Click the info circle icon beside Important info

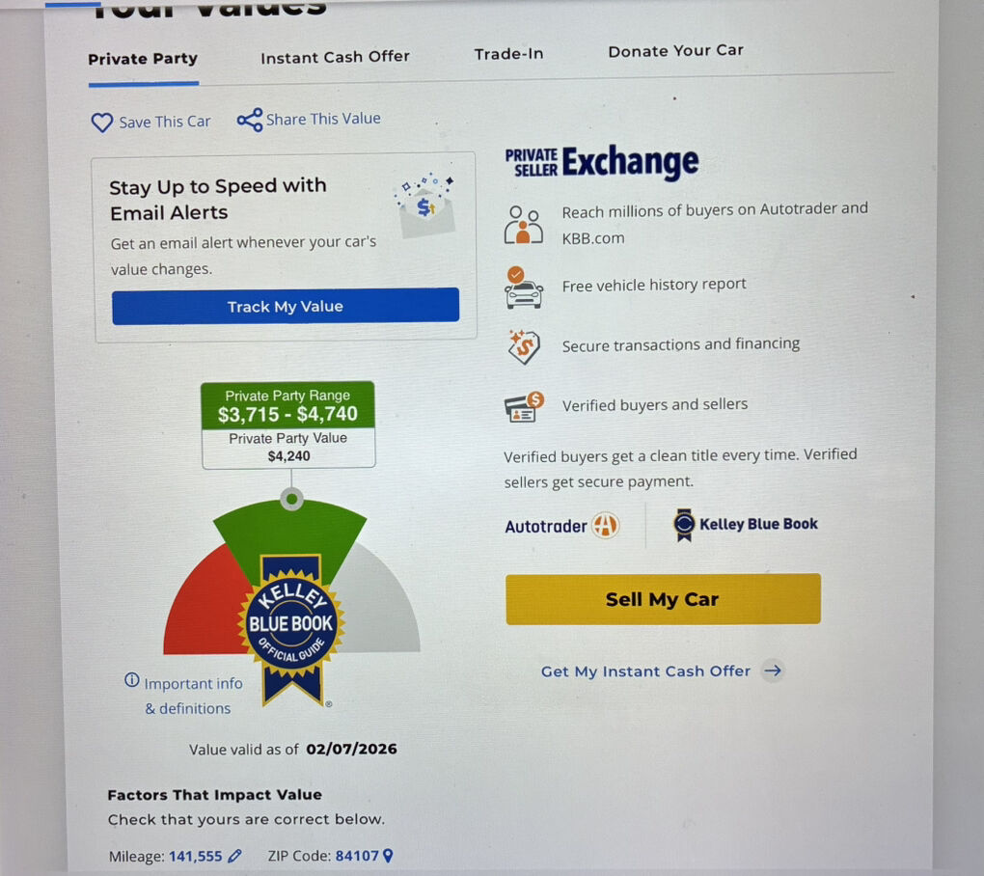click(132, 679)
